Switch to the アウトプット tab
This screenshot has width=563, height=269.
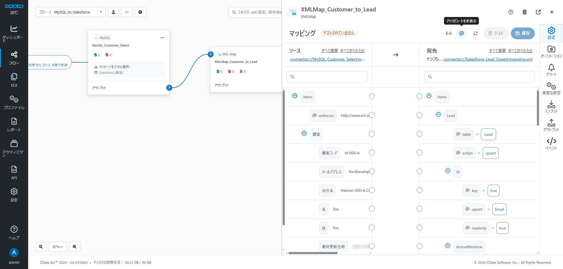point(551,126)
